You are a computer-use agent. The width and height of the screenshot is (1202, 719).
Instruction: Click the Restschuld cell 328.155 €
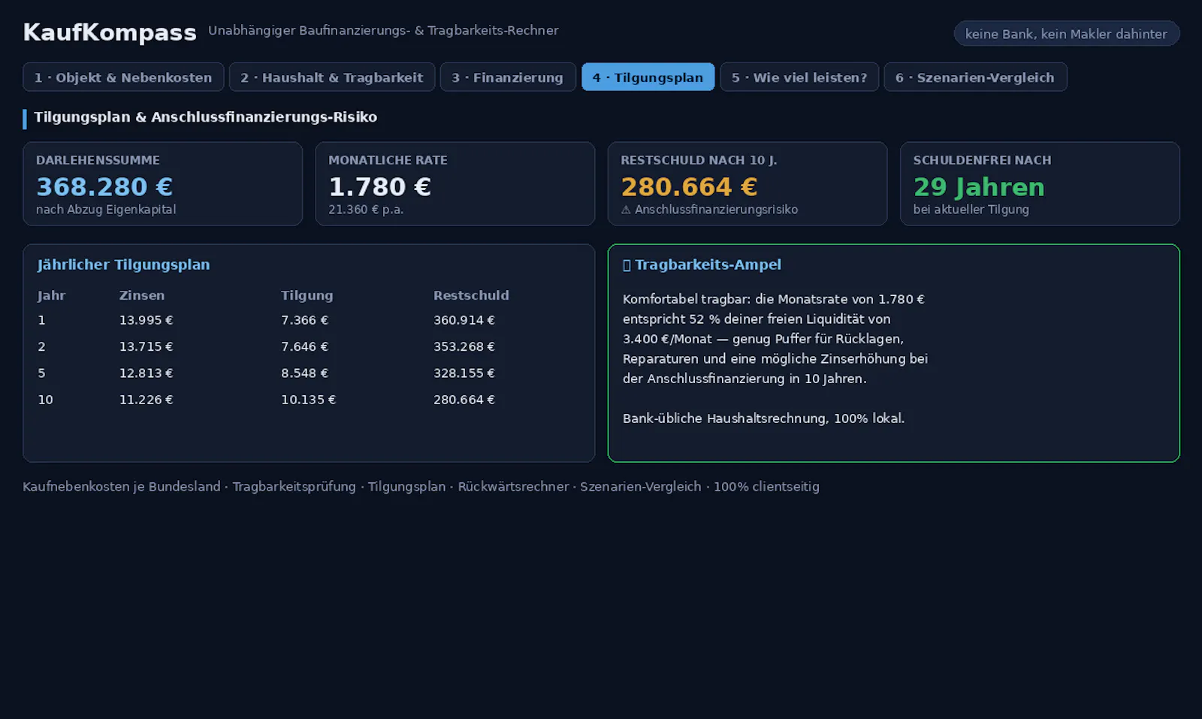pos(464,373)
